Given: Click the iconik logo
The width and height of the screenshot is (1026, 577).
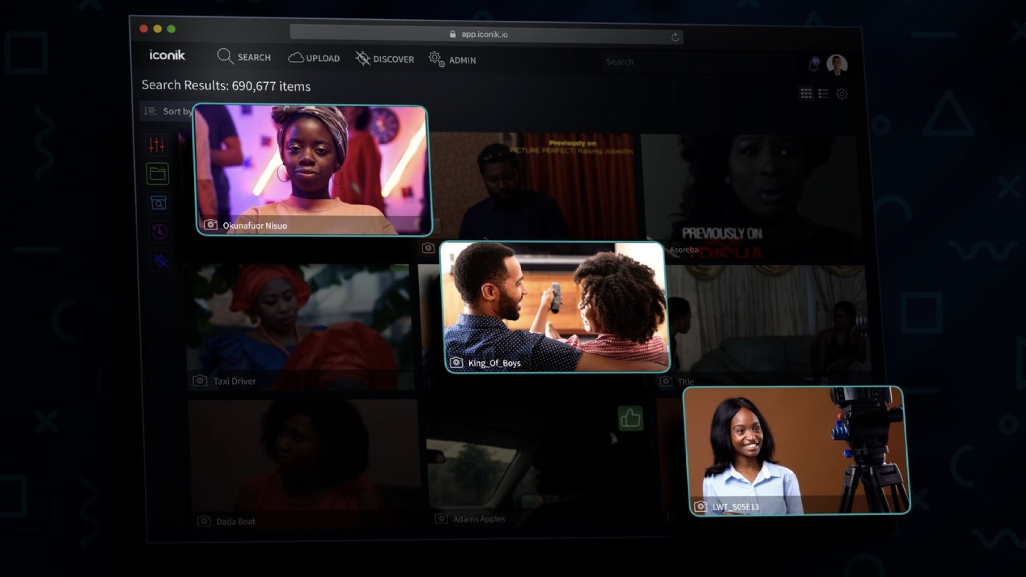Looking at the screenshot, I should pyautogui.click(x=167, y=55).
